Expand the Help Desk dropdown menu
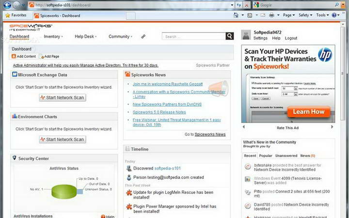Screen dimensions: 349x218 point(86,36)
